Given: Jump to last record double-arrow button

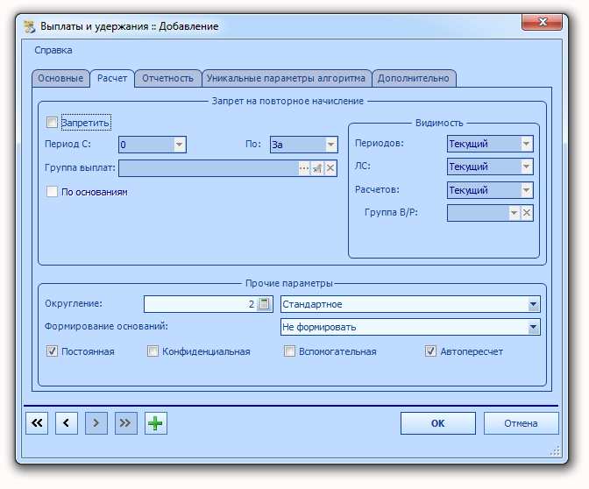Looking at the screenshot, I should [x=126, y=423].
